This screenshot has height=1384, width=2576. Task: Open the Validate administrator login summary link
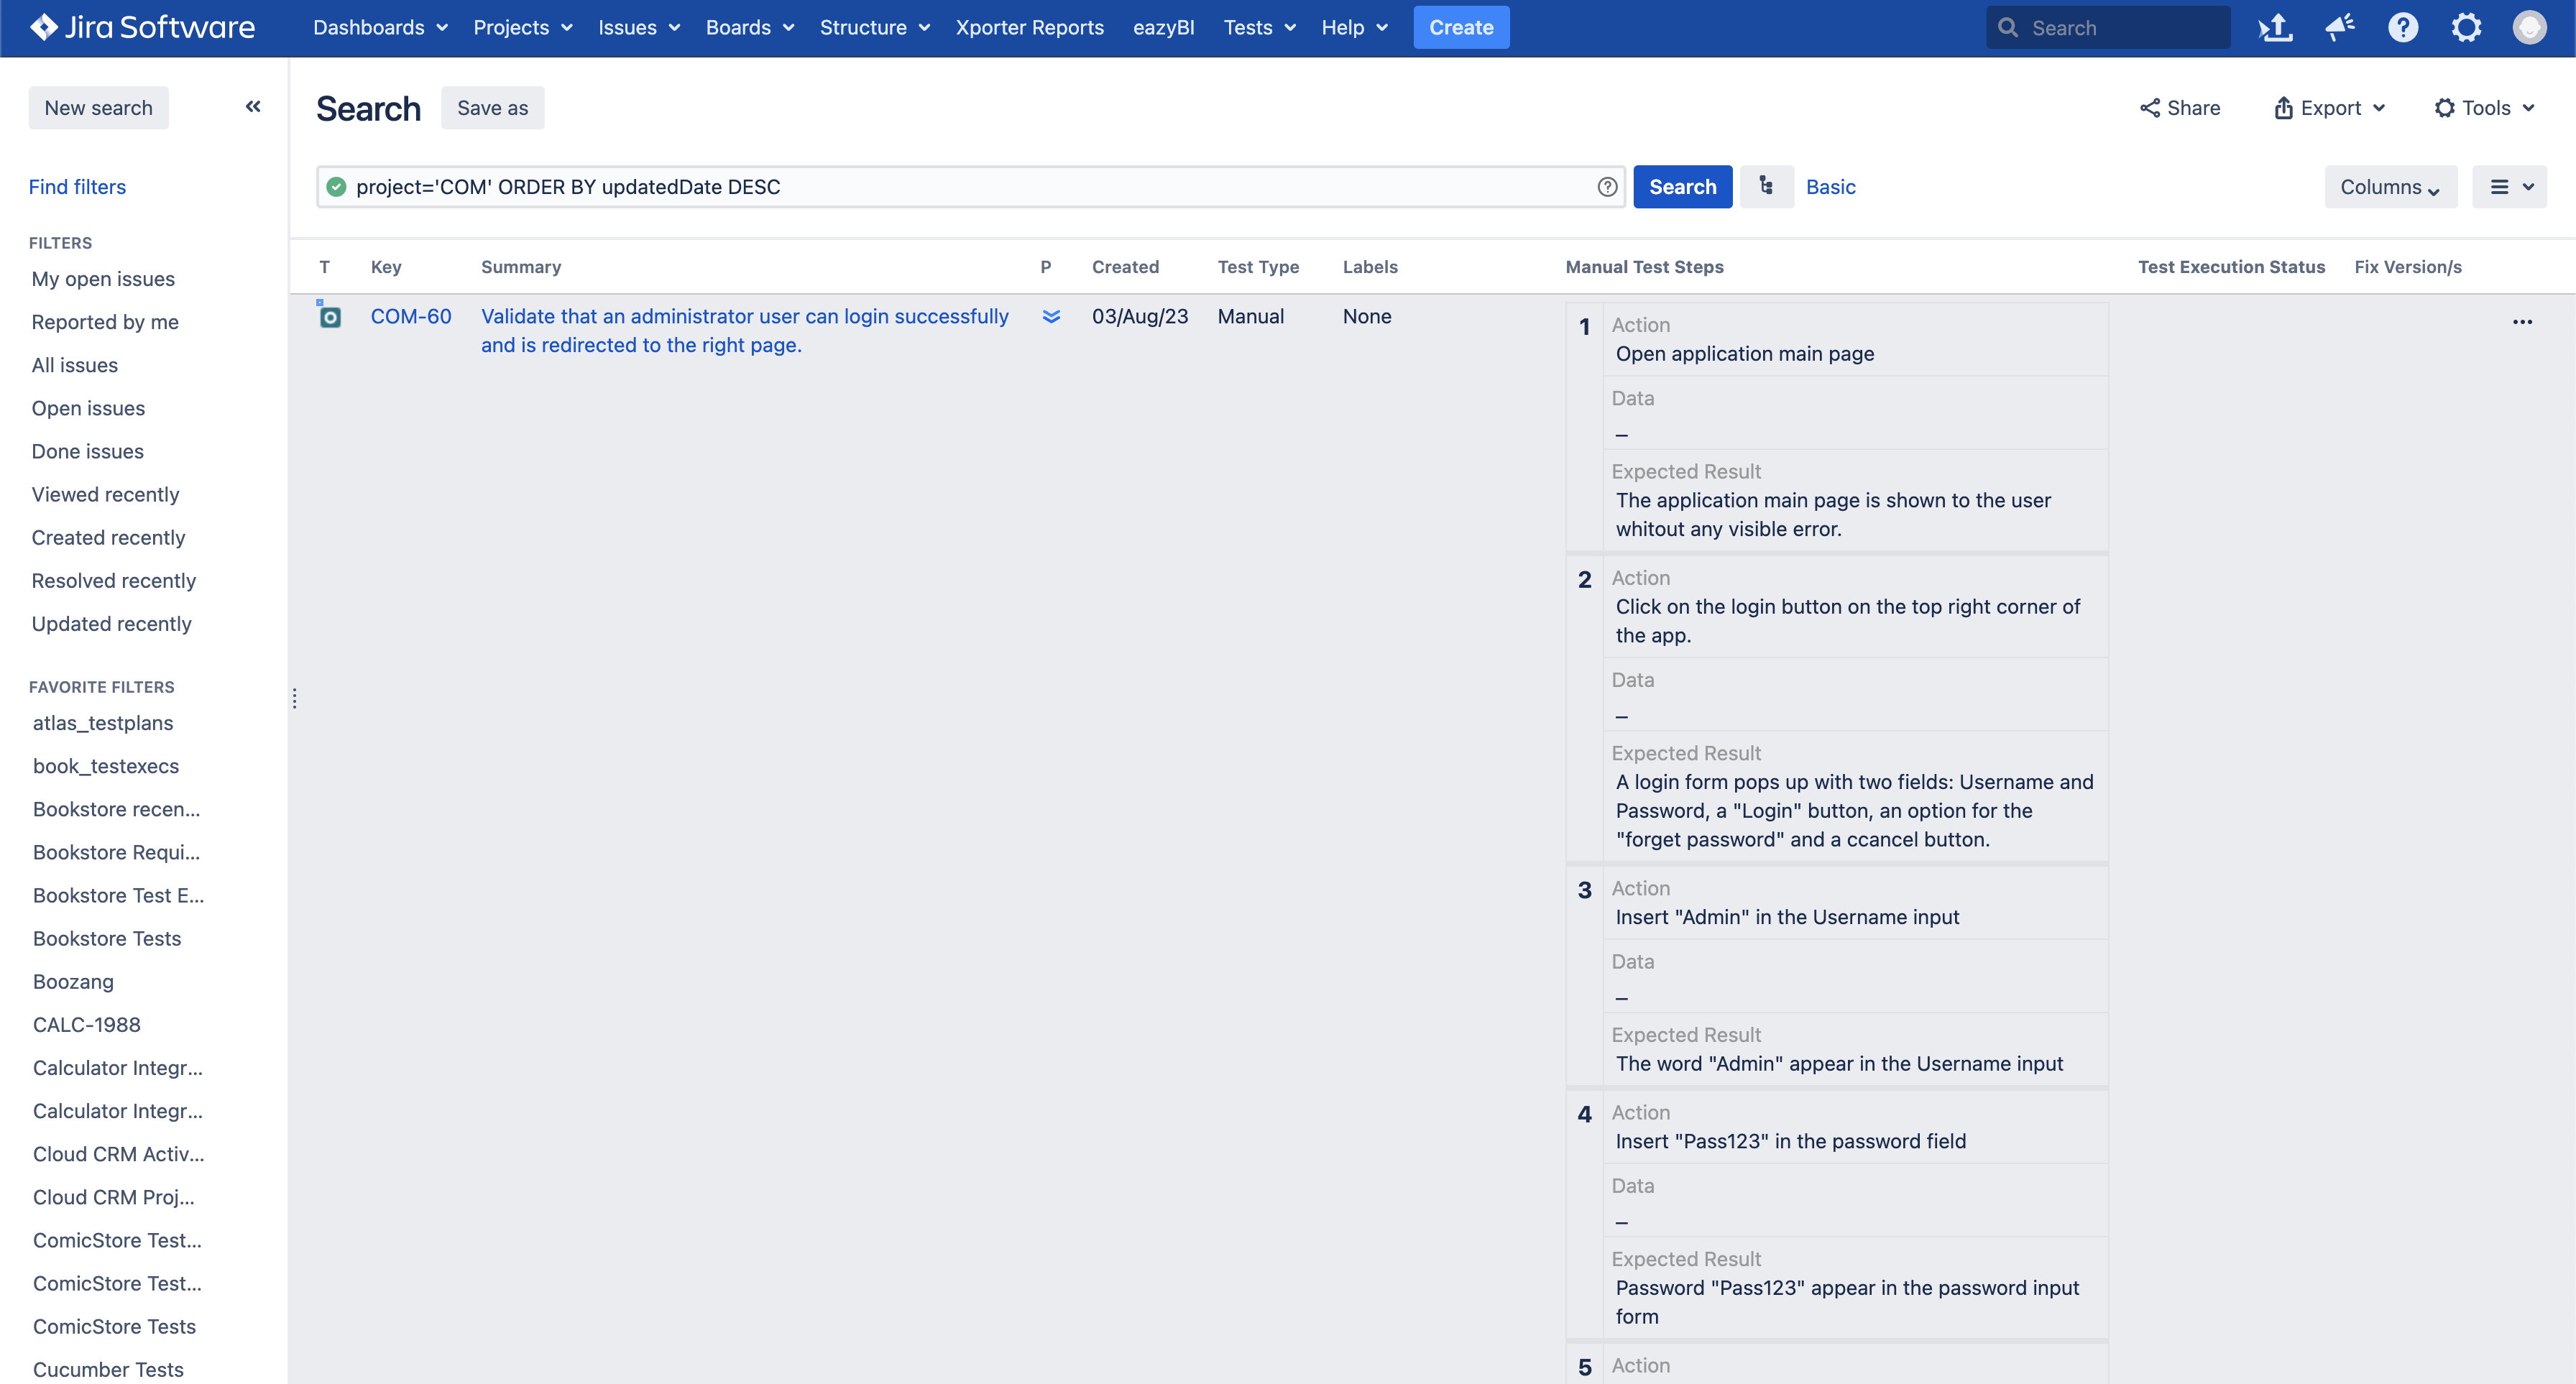coord(744,330)
